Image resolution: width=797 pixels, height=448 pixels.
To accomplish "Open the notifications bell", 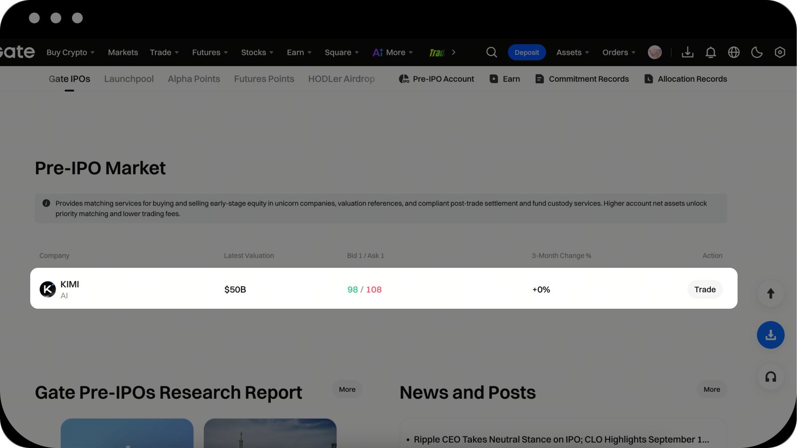I will pyautogui.click(x=711, y=52).
